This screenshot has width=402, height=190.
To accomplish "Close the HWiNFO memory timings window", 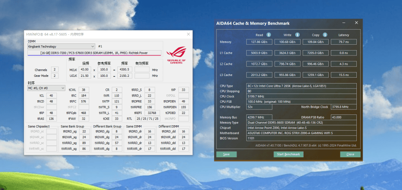I will click(x=188, y=34).
